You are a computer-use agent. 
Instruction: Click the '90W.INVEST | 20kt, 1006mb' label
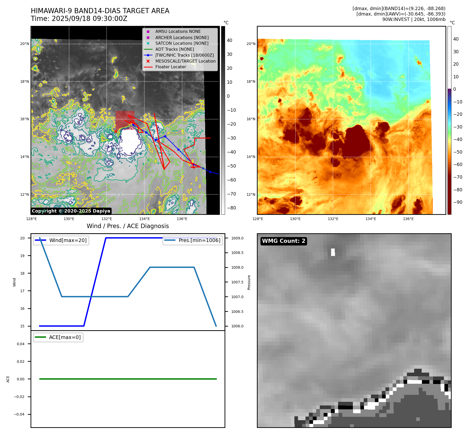(x=414, y=19)
